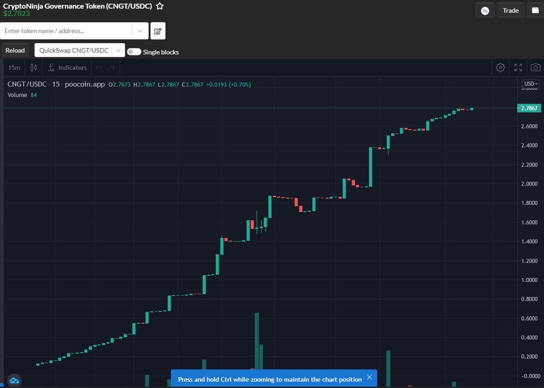The width and height of the screenshot is (544, 388).
Task: Open the USD currency dropdown
Action: click(531, 83)
